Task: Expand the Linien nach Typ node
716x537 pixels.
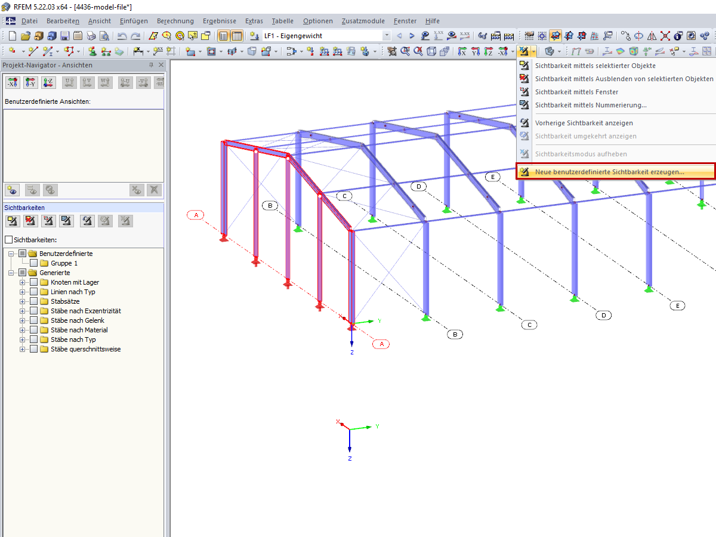Action: [x=23, y=292]
